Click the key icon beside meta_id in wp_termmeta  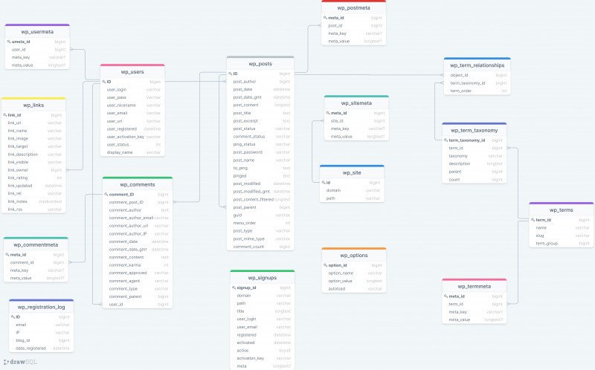pos(446,296)
